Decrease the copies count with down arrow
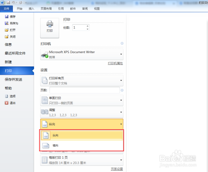 coord(87,29)
